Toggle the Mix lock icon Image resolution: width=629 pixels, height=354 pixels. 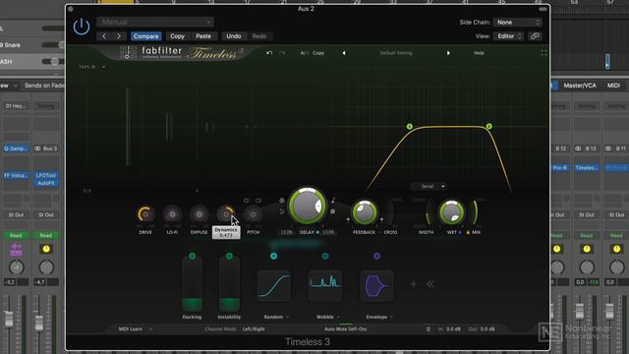(x=468, y=232)
